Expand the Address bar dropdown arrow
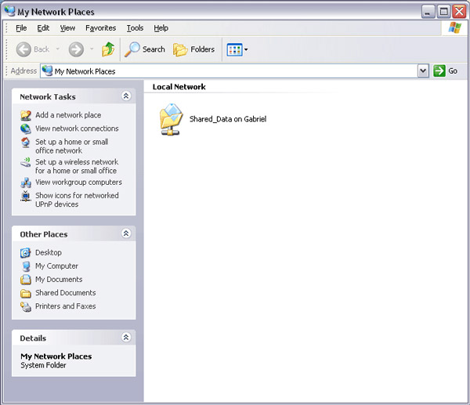This screenshot has height=405, width=470. pos(423,71)
